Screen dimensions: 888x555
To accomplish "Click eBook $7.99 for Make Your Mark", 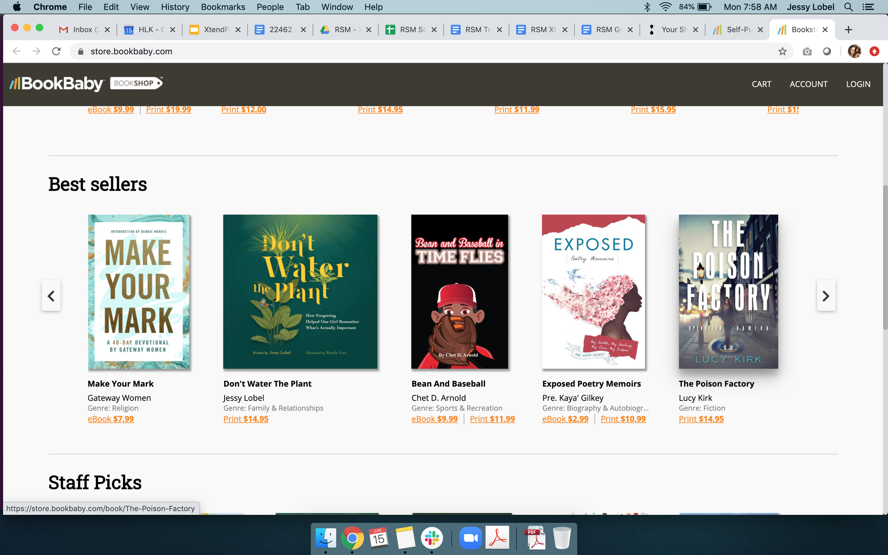I will (x=110, y=419).
